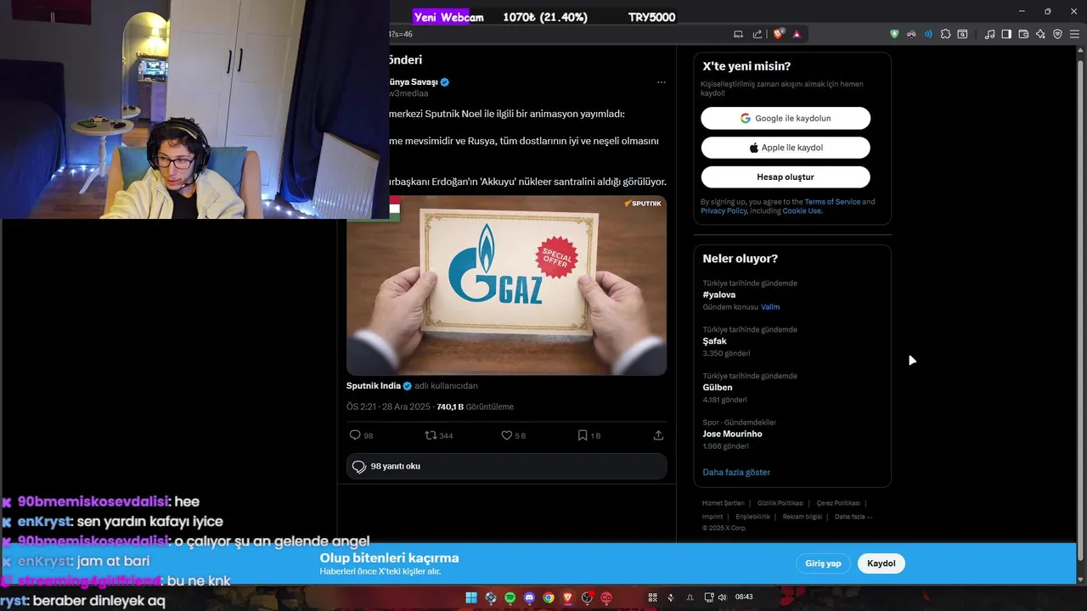Click the Valim link under #yalova
The width and height of the screenshot is (1087, 611).
click(x=770, y=307)
